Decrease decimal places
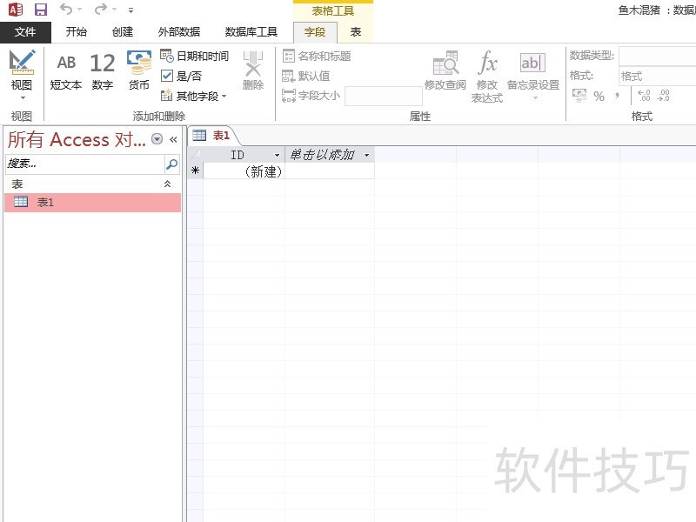Viewport: 696px width, 522px height. [x=663, y=96]
